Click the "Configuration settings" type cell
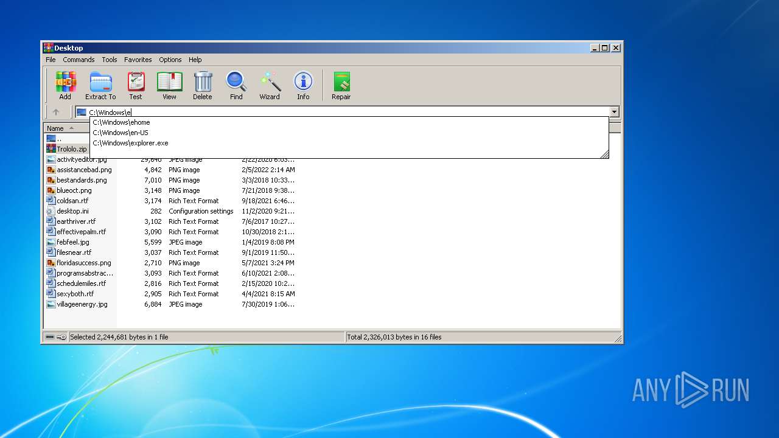 coord(201,211)
